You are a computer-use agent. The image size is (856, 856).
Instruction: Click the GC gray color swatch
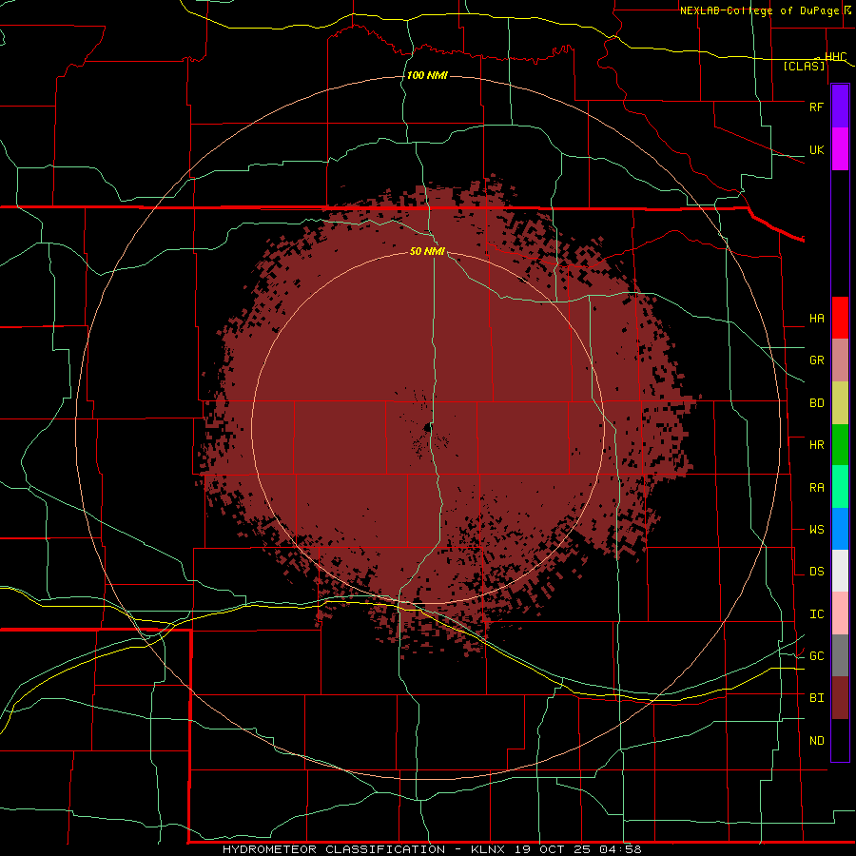[x=840, y=655]
